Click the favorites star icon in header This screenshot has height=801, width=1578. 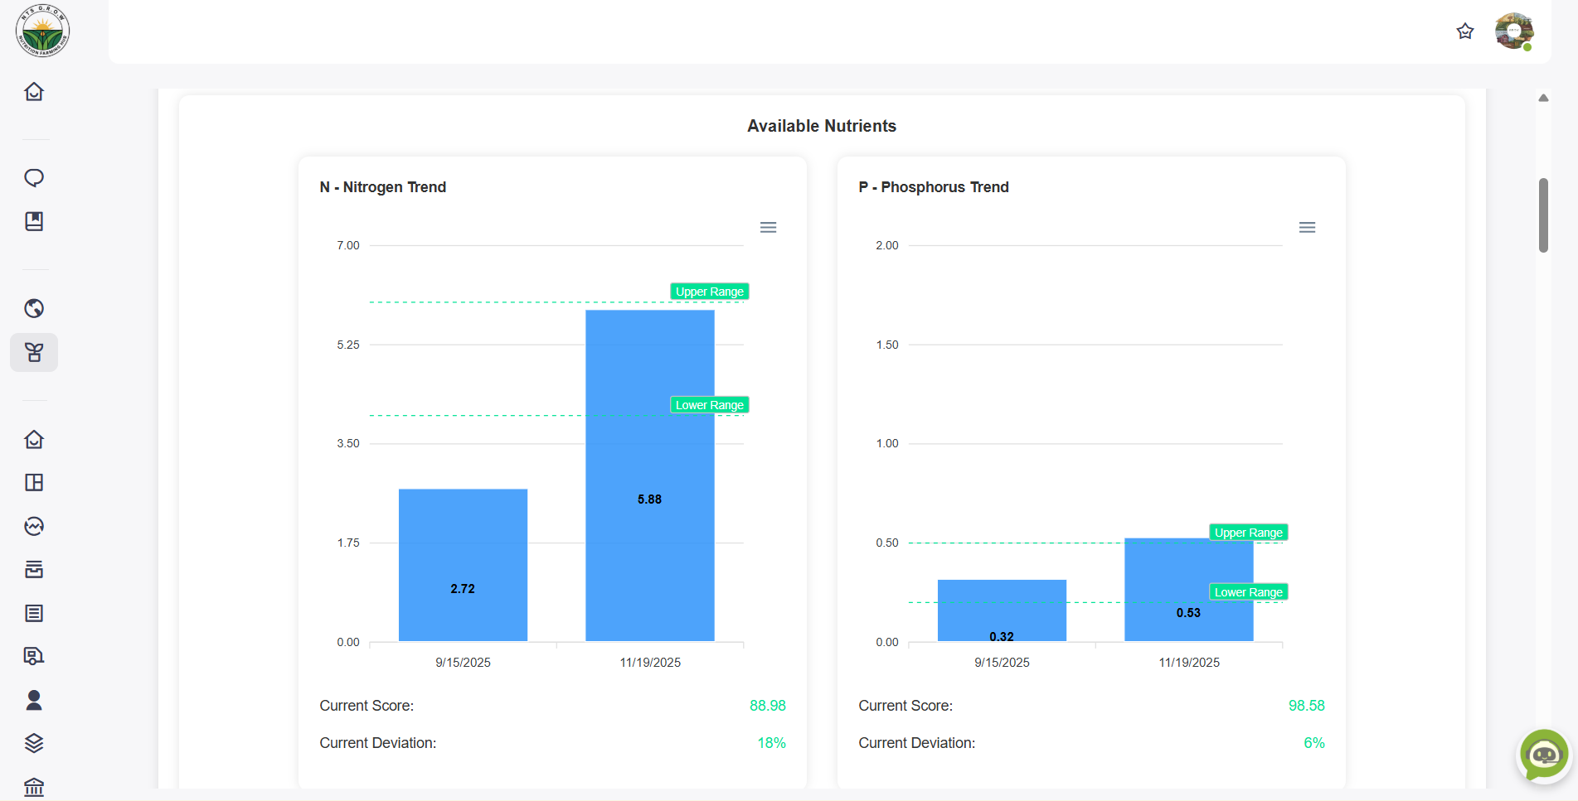click(1465, 31)
